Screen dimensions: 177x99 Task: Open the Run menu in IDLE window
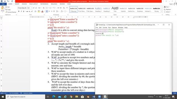[x=110, y=28]
